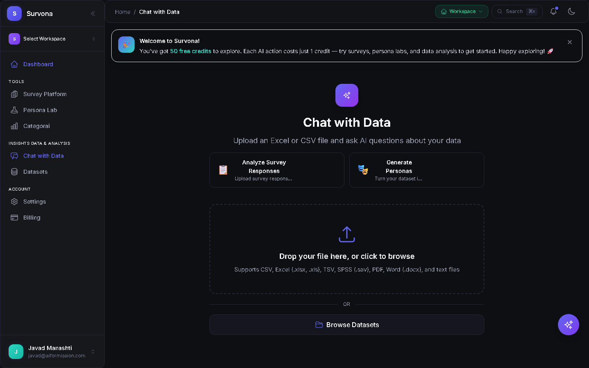Open Persona Lab from the sidebar

point(15,110)
